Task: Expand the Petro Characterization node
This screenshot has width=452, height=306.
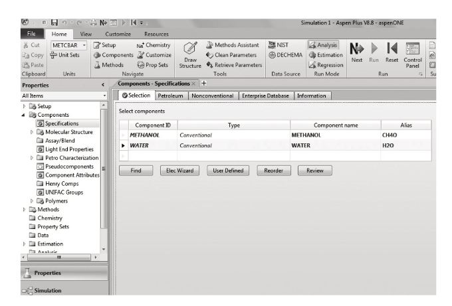Action: (x=32, y=158)
